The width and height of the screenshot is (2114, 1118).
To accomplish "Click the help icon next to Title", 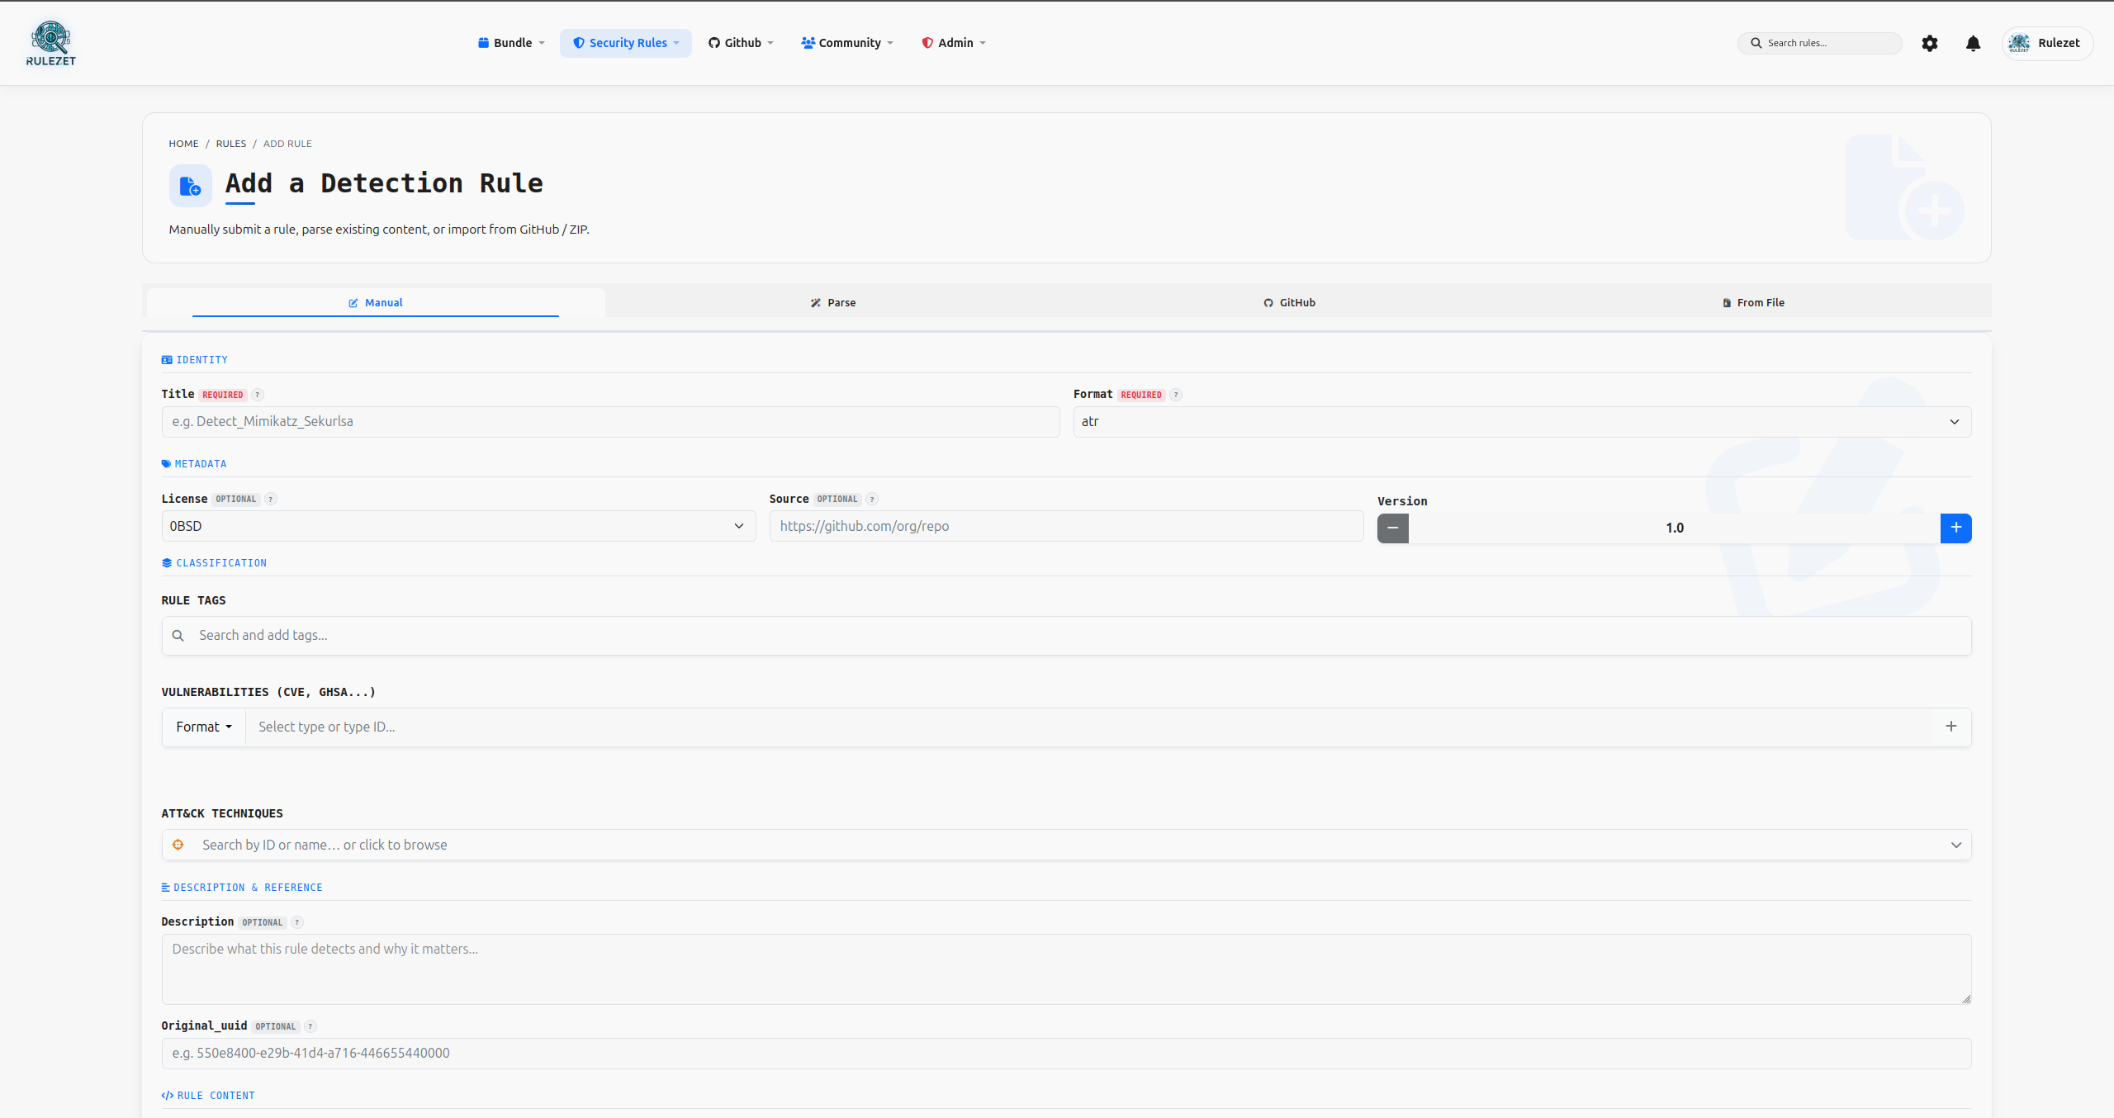I will 258,395.
